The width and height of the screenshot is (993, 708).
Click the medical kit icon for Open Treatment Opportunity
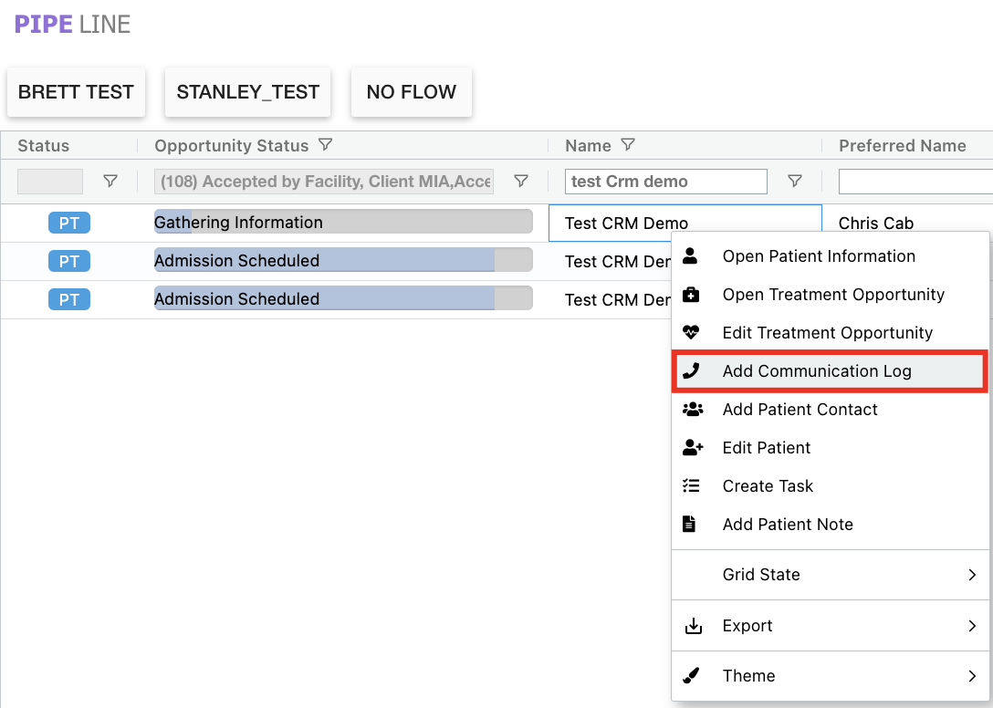[x=692, y=295]
